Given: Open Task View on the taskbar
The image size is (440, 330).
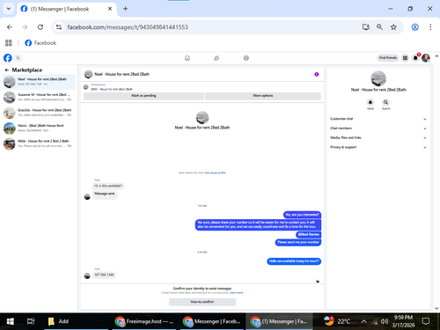Looking at the screenshot, I should (31, 321).
